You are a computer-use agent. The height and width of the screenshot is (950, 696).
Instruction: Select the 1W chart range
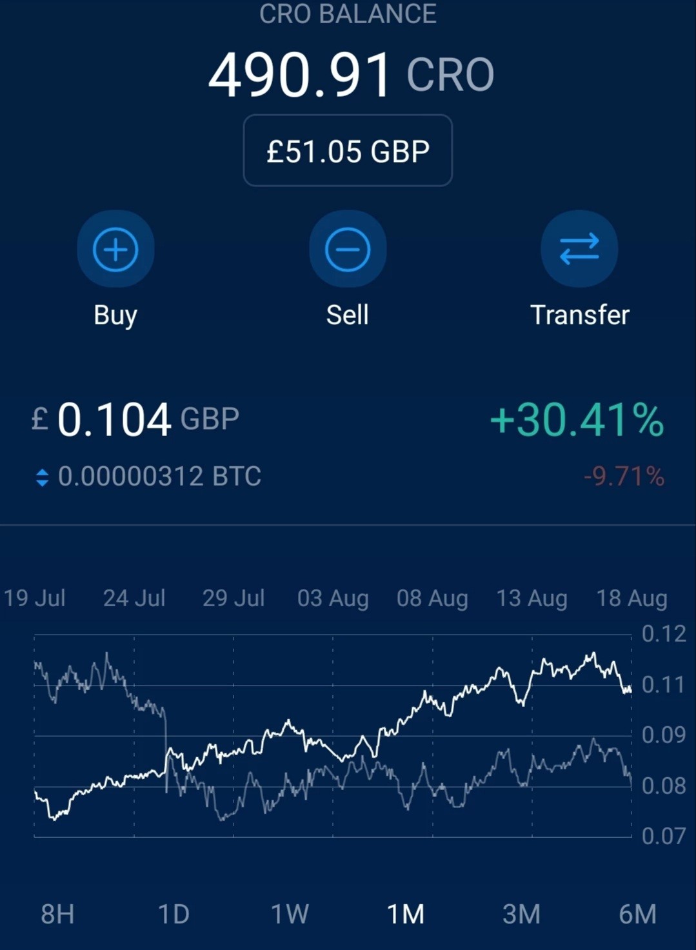click(x=290, y=914)
